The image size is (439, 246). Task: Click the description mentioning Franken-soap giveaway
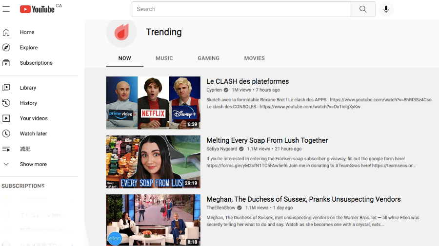[x=311, y=162]
